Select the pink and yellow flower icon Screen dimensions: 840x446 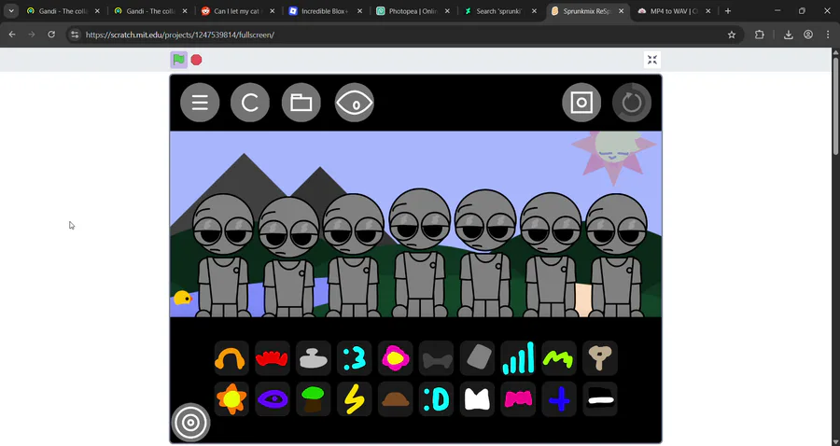pyautogui.click(x=396, y=358)
